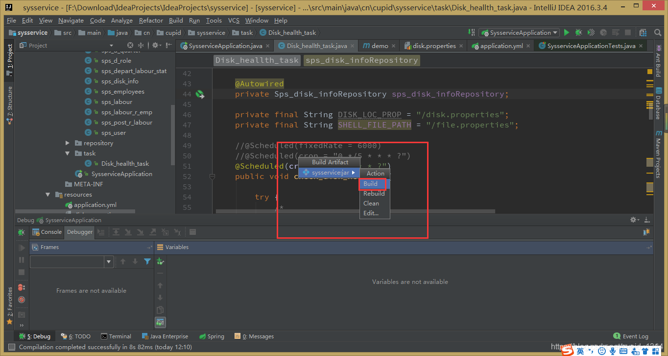This screenshot has width=668, height=356.
Task: Open the Spring tool window
Action: (212, 336)
